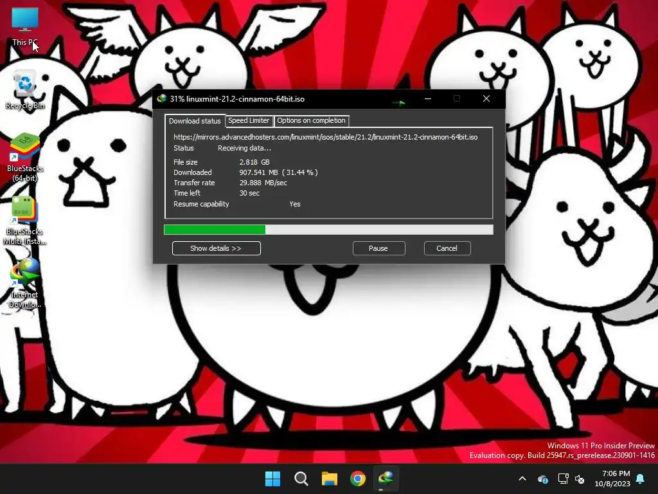Viewport: 658px width, 494px height.
Task: Open the clock showing 7:06 PM
Action: click(612, 479)
